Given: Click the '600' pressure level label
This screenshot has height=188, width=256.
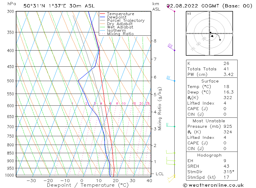Looking at the screenshot, I should tap(10, 106).
